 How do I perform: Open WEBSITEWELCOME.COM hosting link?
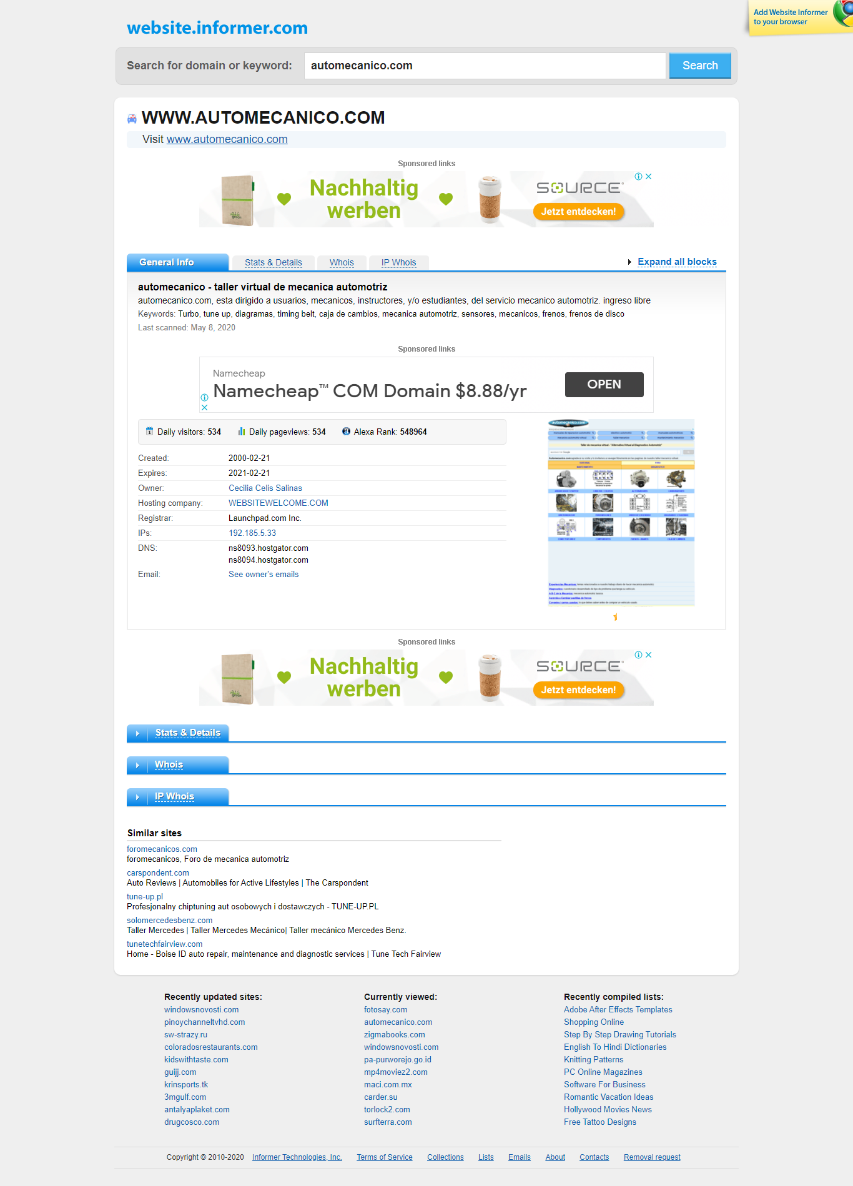[x=279, y=503]
